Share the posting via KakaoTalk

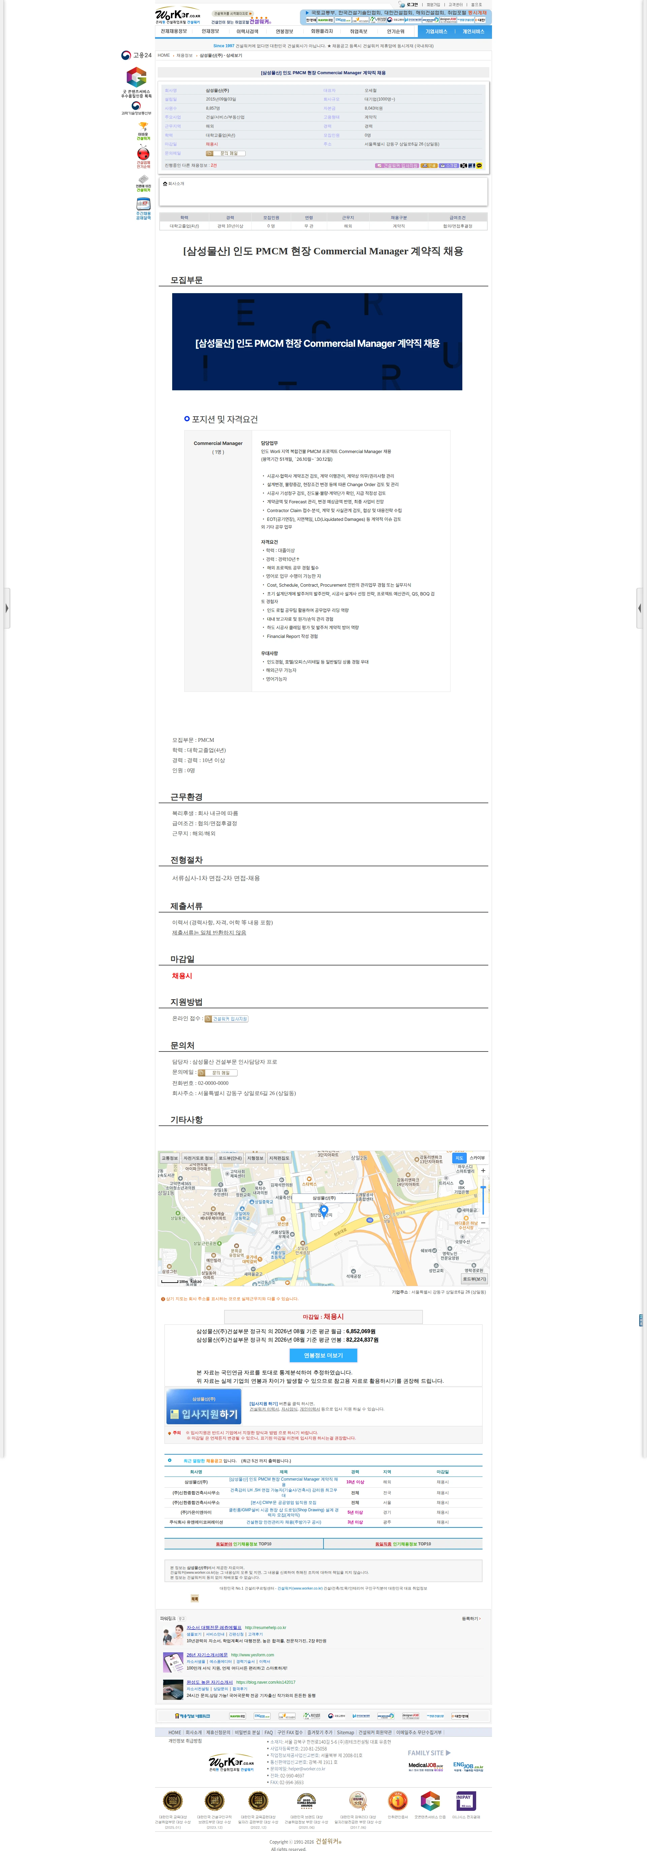479,165
